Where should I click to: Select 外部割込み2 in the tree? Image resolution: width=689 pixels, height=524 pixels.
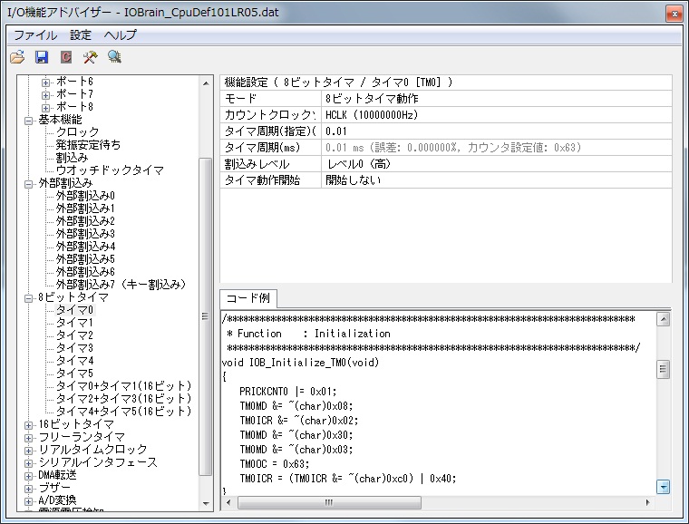(x=85, y=221)
